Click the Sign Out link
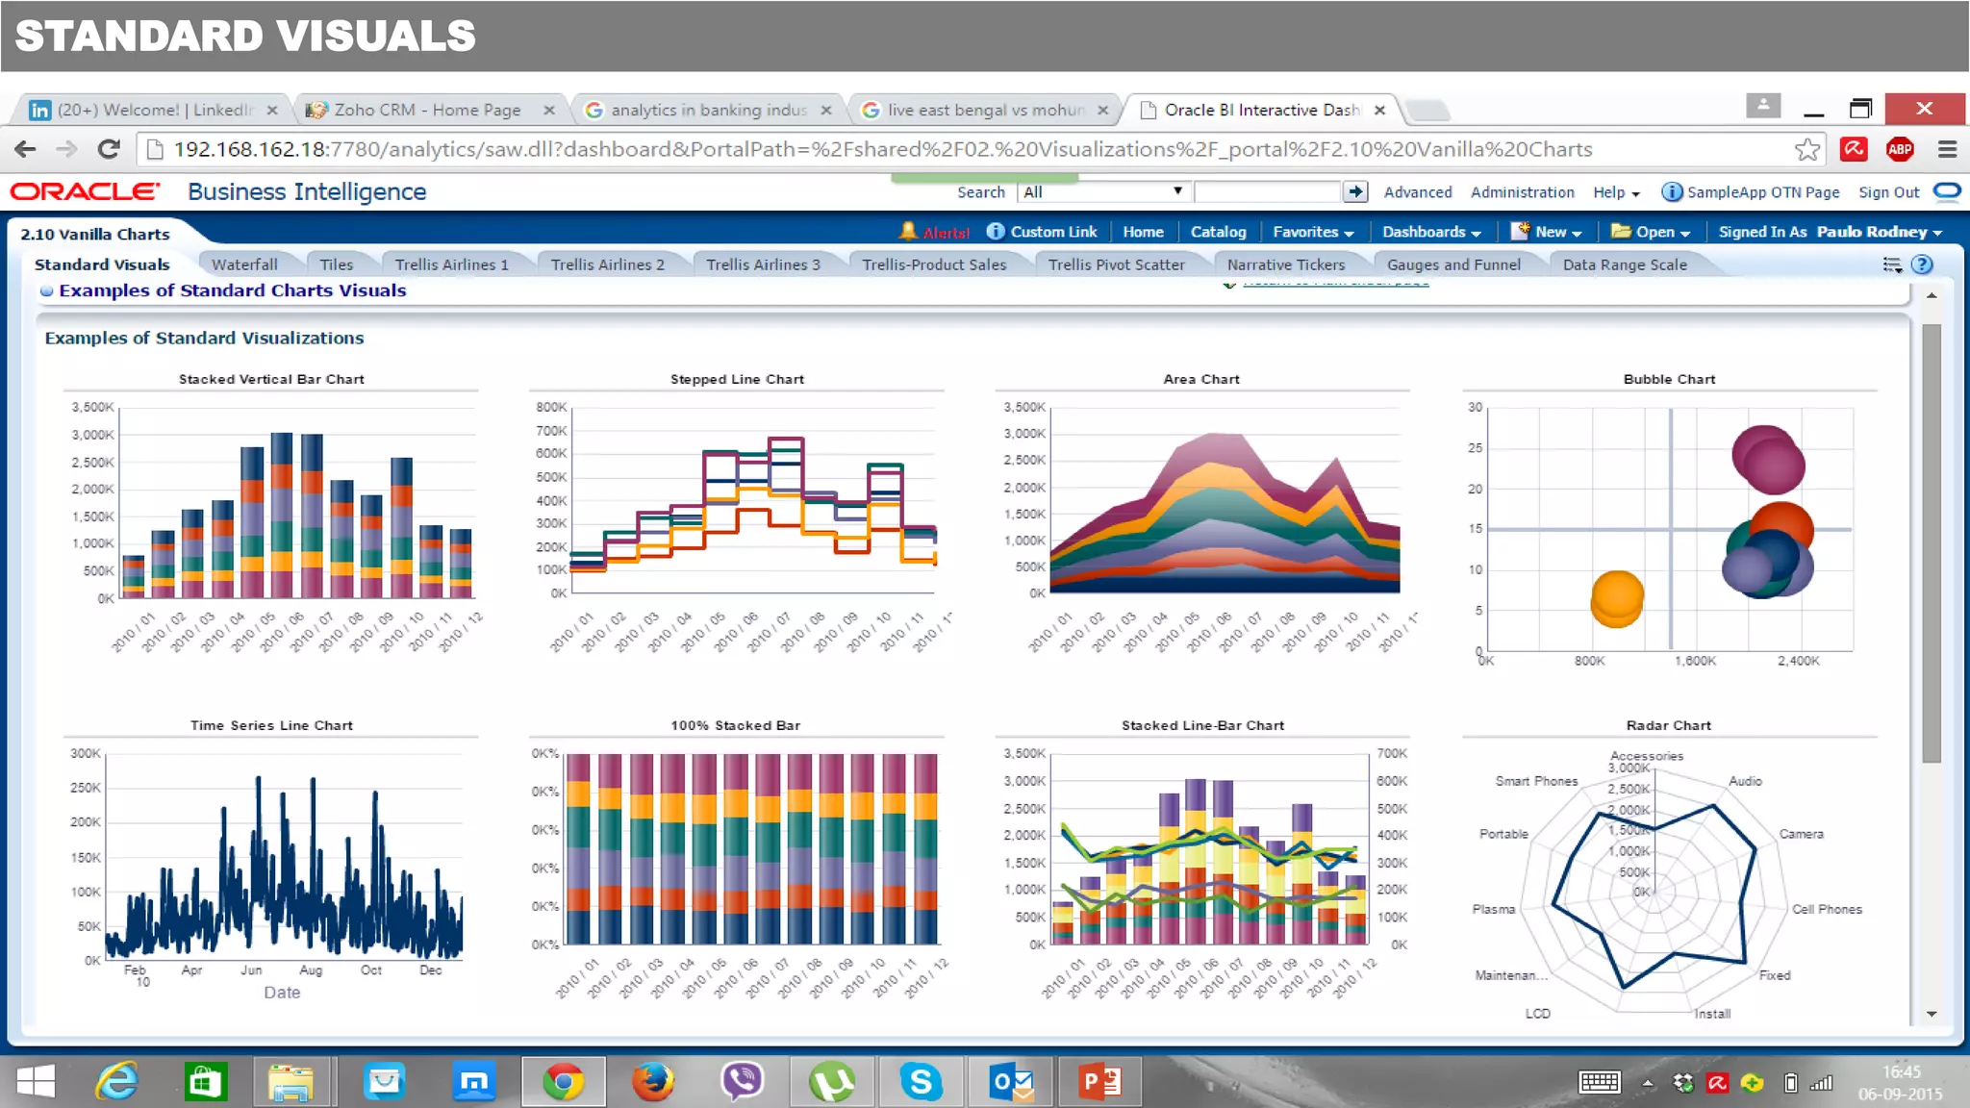1970x1108 pixels. pyautogui.click(x=1888, y=192)
